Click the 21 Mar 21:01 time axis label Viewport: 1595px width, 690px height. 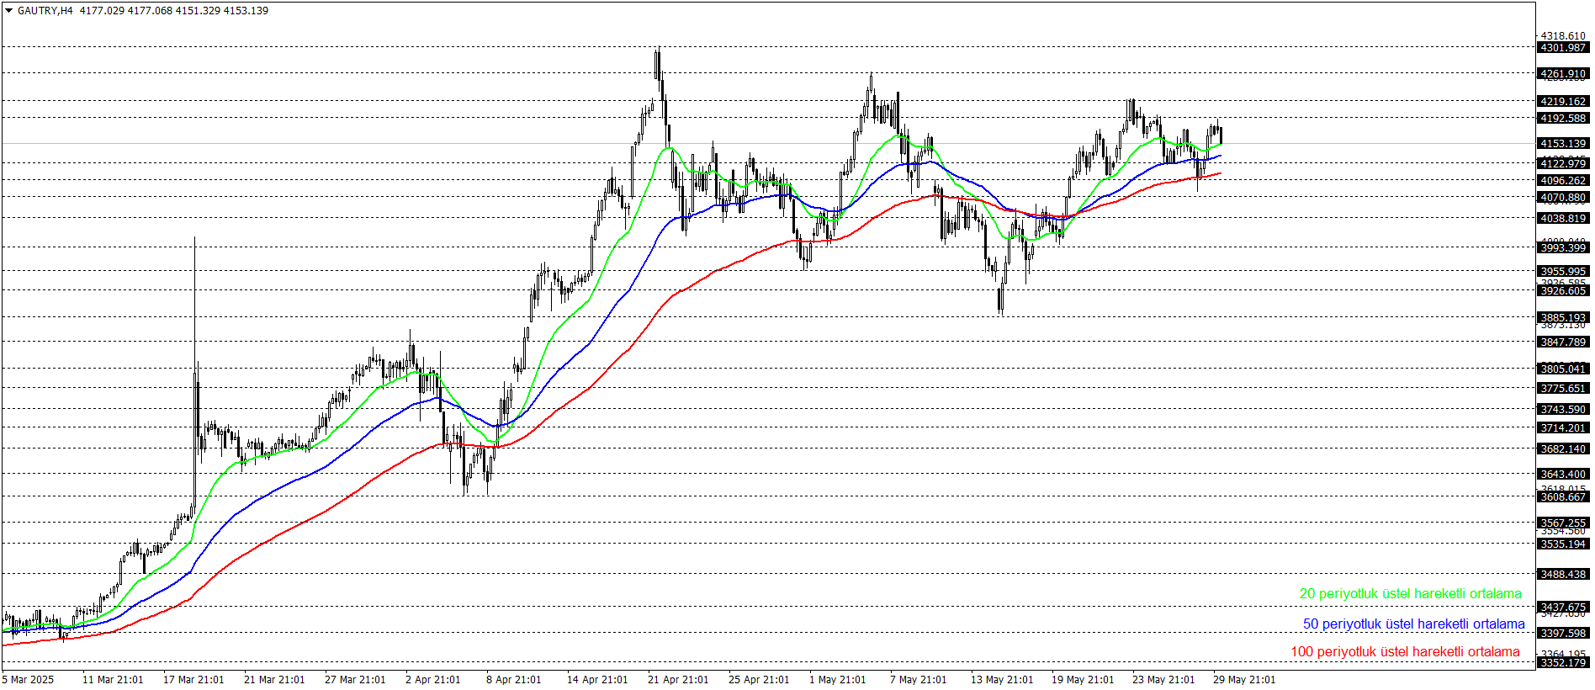[x=274, y=680]
